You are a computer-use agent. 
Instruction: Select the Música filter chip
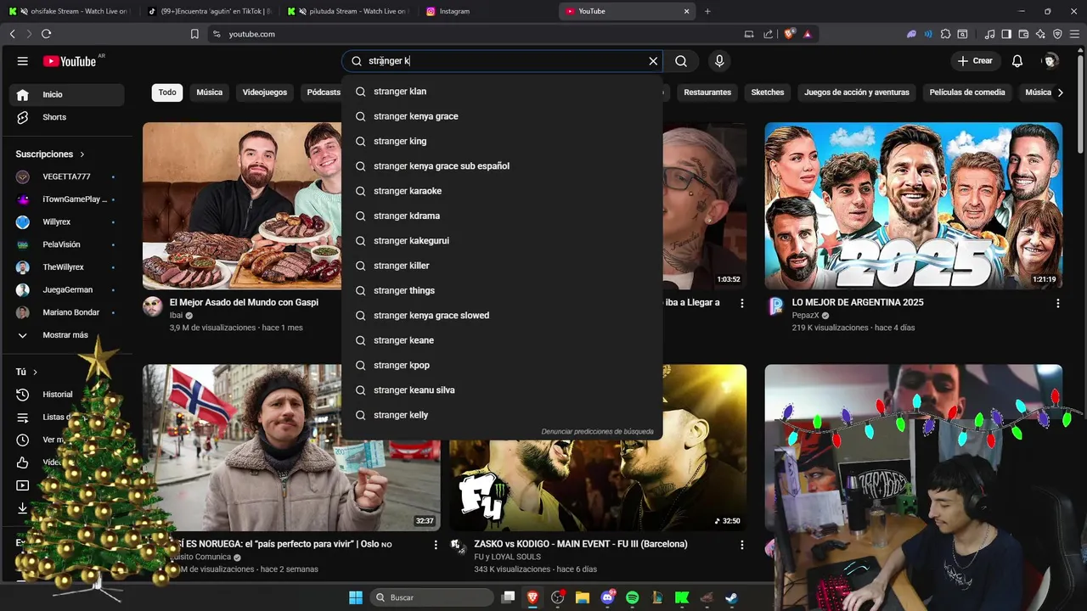[x=209, y=92]
